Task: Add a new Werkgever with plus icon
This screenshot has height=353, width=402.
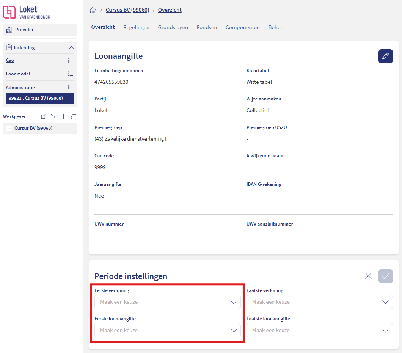Action: 63,116
